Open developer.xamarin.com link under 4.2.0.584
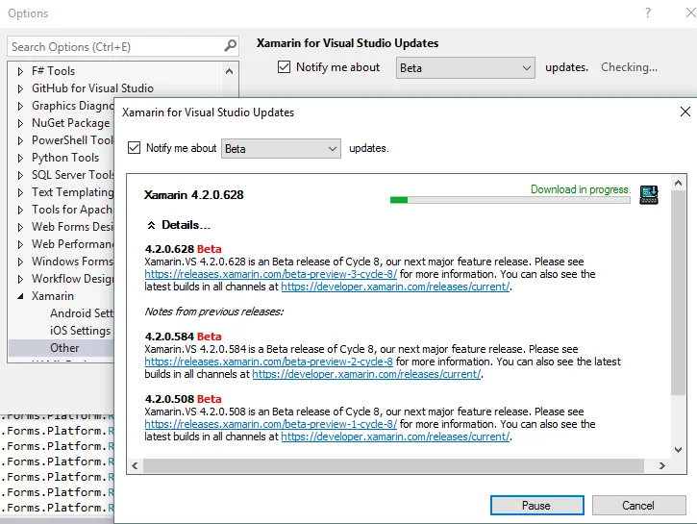This screenshot has height=524, width=697. [366, 374]
